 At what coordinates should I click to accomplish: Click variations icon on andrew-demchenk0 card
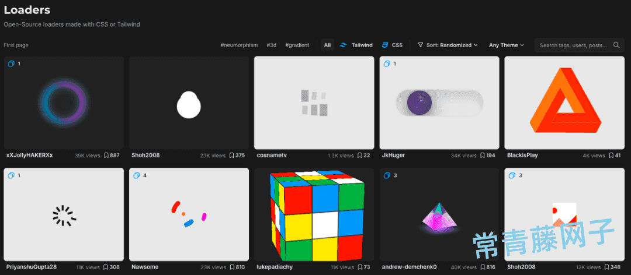tap(387, 175)
